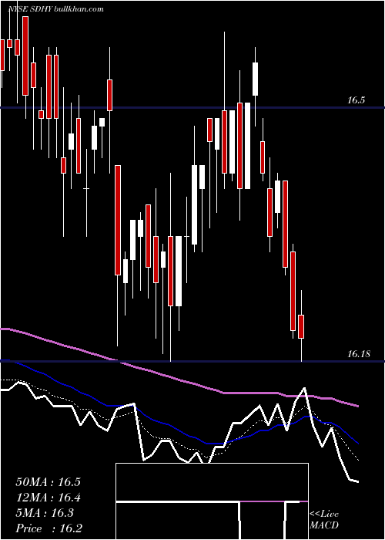Click the 50MA : 16.5 readout
Image resolution: width=385 pixels, height=540 pixels.
pyautogui.click(x=48, y=482)
